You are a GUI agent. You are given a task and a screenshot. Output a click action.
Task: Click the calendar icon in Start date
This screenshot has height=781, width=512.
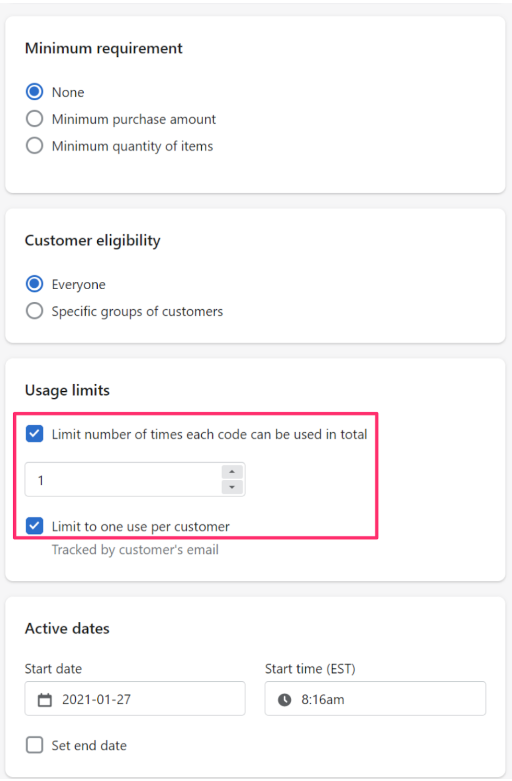[45, 700]
